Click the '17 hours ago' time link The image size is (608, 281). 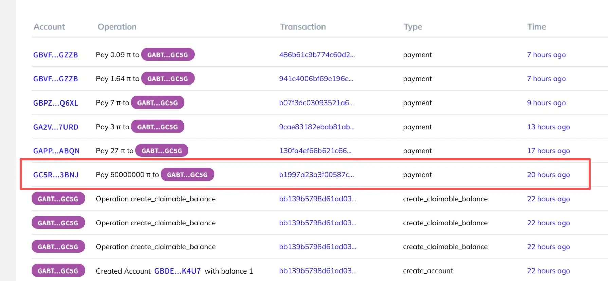click(x=548, y=151)
